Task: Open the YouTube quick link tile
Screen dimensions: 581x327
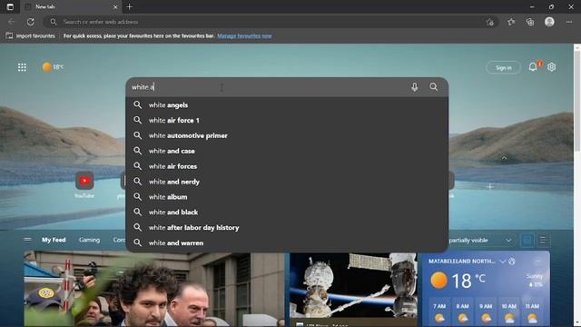Action: pyautogui.click(x=84, y=181)
